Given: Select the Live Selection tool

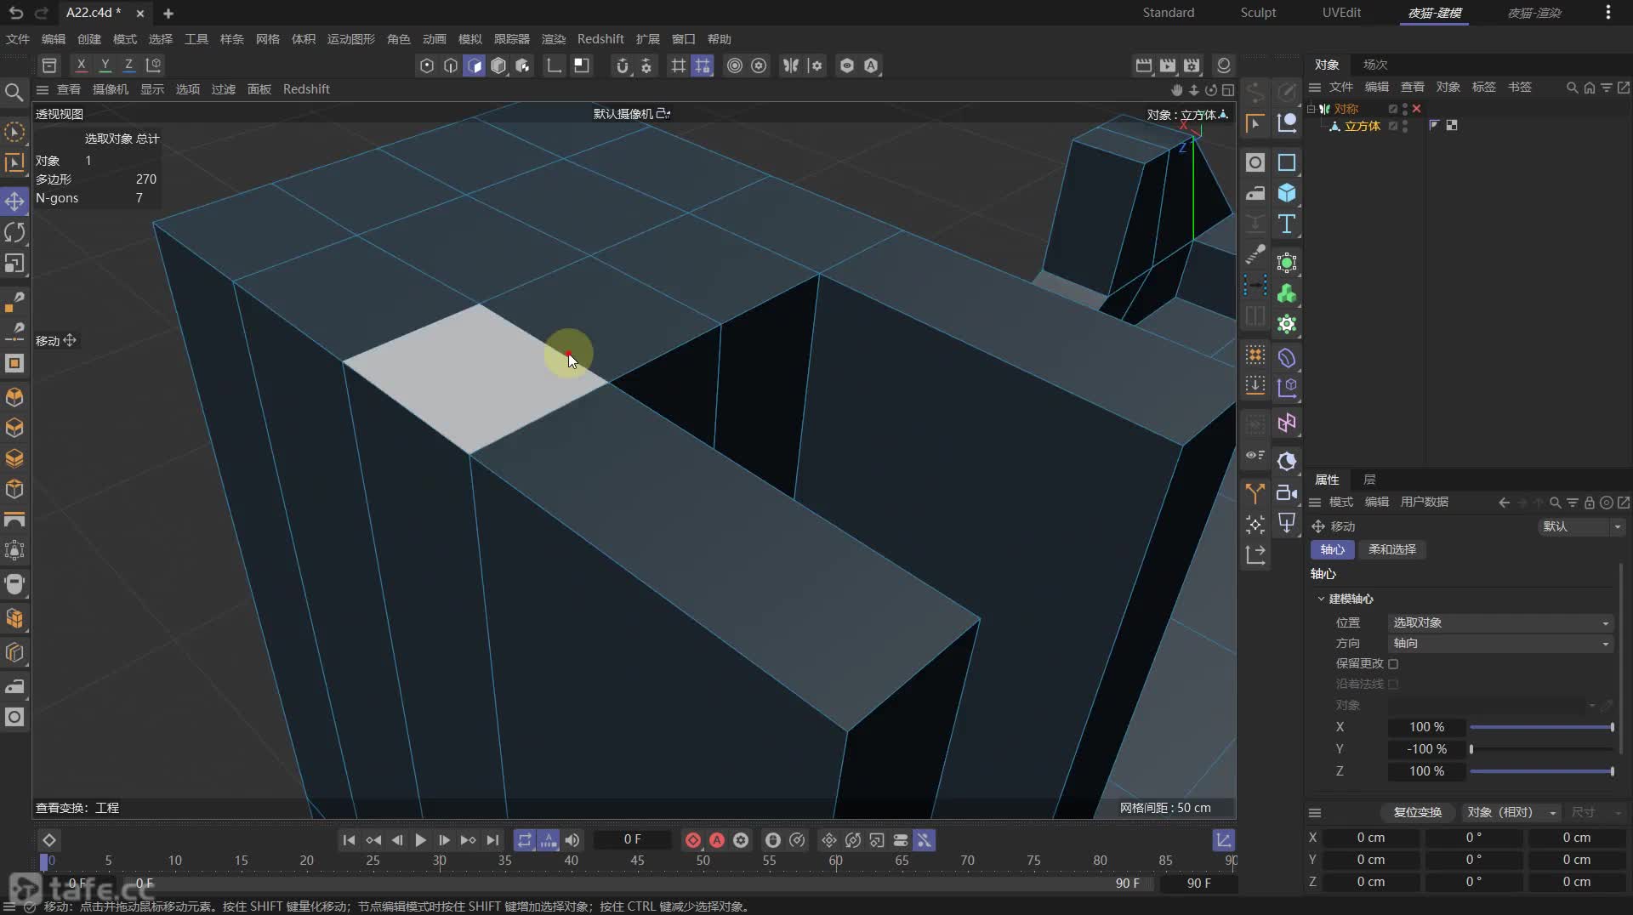Looking at the screenshot, I should click(14, 132).
